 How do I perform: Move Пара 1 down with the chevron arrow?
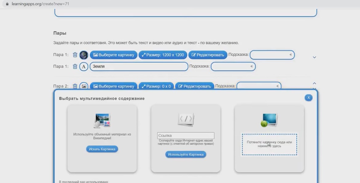[x=314, y=57]
